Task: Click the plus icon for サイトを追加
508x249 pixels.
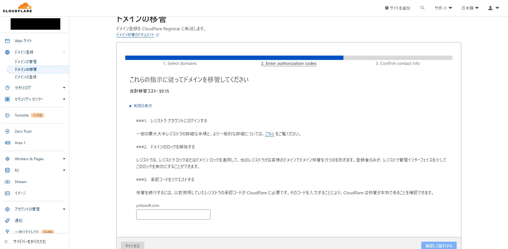Action: (x=387, y=8)
